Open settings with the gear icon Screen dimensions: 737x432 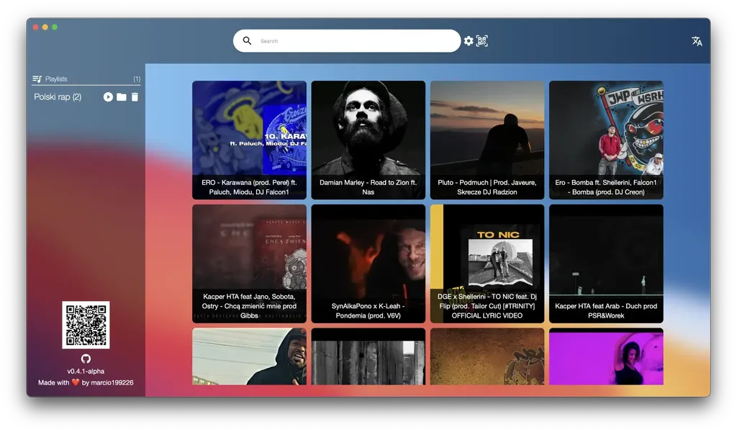coord(469,41)
